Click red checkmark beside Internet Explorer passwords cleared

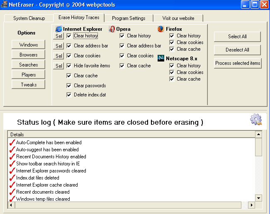(x=12, y=171)
